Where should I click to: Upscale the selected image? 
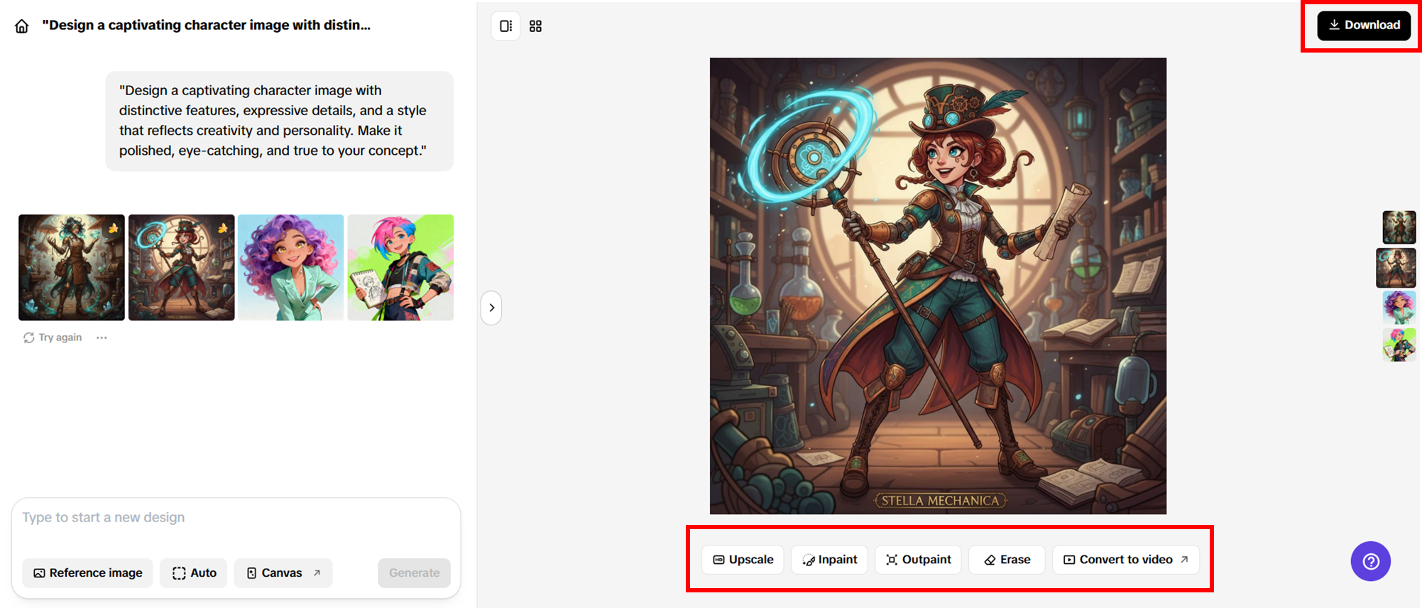click(743, 560)
